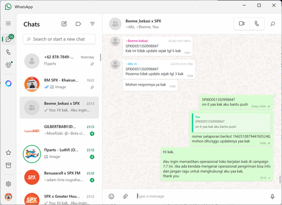This screenshot has width=282, height=205.
Task: Open the hamburger navigation menu
Action: click(x=8, y=24)
